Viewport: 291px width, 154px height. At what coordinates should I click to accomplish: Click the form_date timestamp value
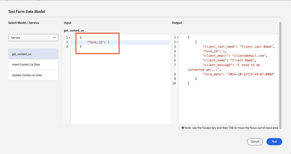[x=251, y=74]
